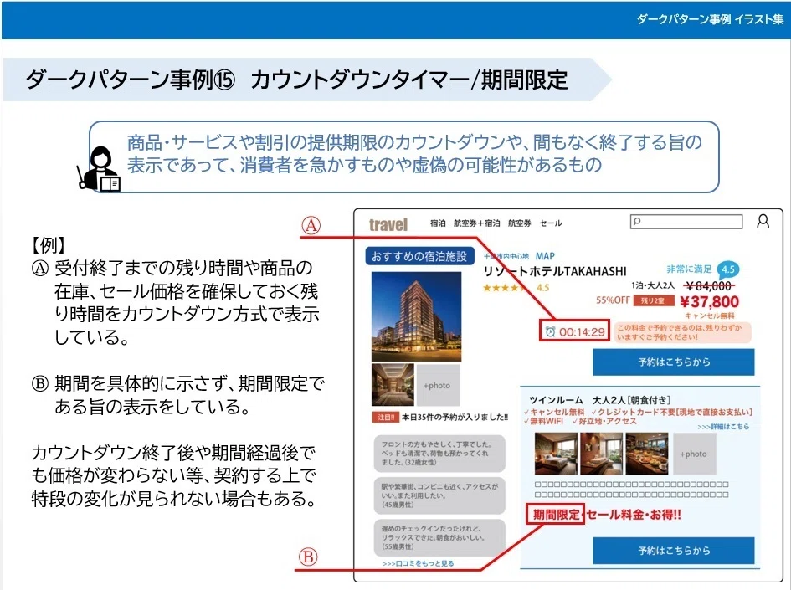Click the 55歳男性 review card
This screenshot has width=791, height=590.
(439, 537)
